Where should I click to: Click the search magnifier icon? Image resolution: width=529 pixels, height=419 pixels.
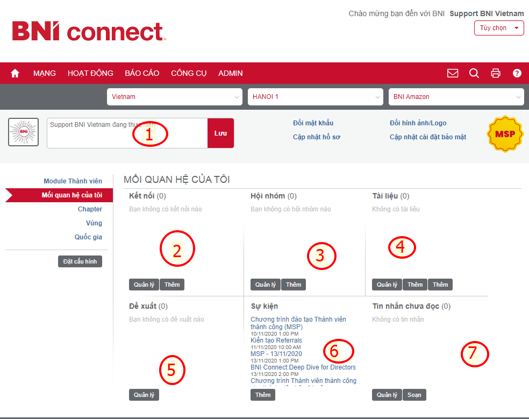[x=474, y=73]
